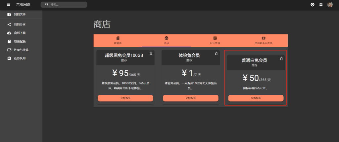
Task: Toggle dark mode brightness icon in header
Action: (x=312, y=5)
